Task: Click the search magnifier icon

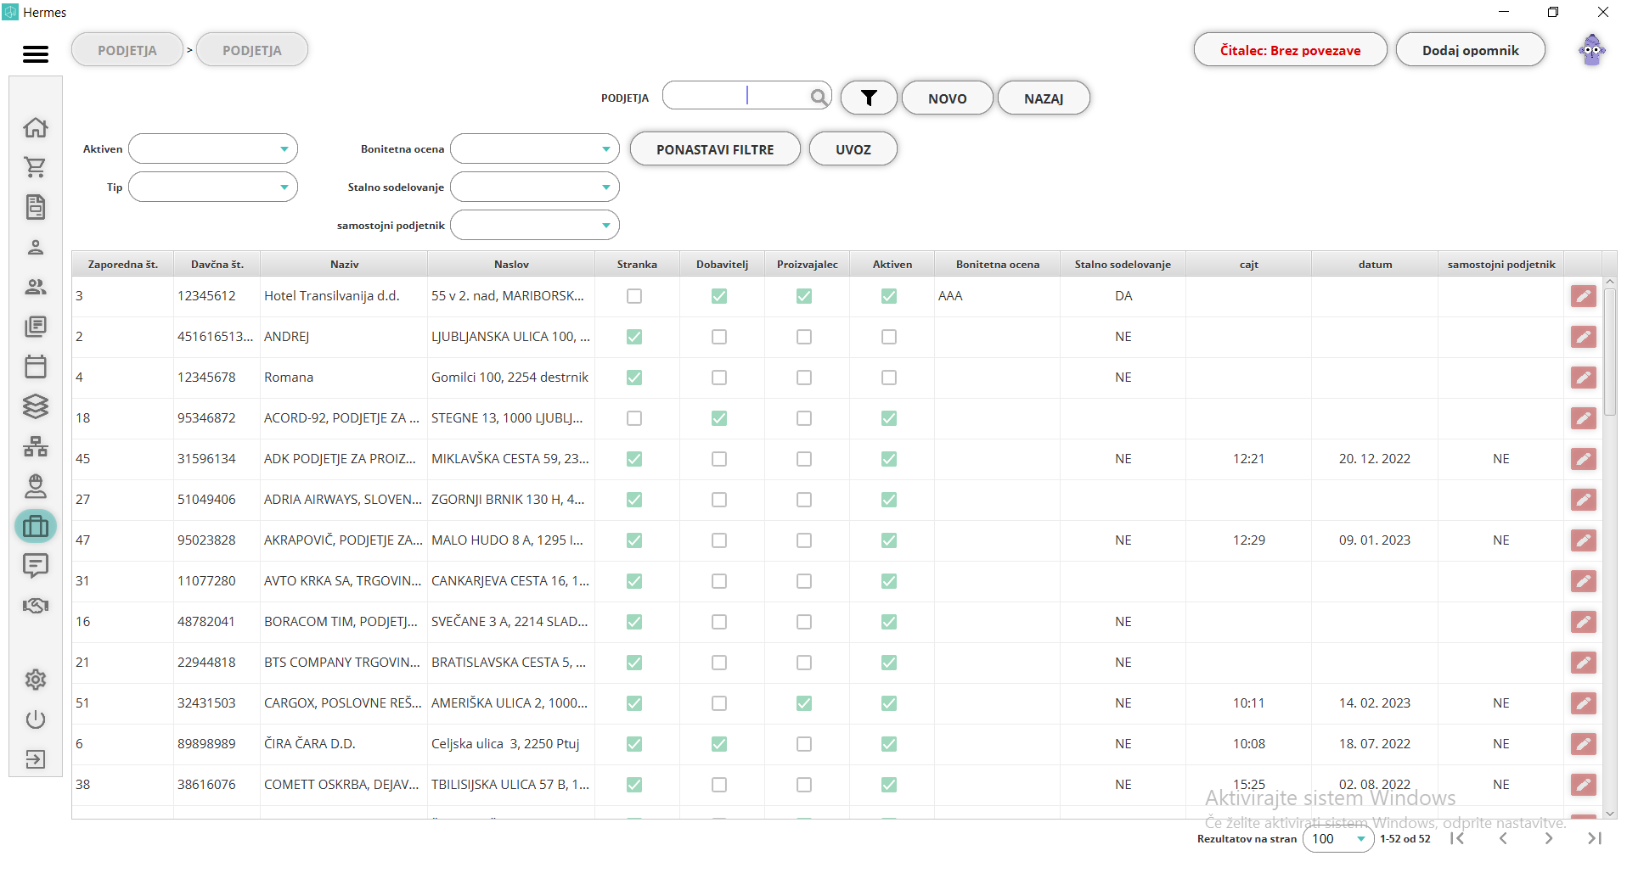Action: pyautogui.click(x=819, y=98)
